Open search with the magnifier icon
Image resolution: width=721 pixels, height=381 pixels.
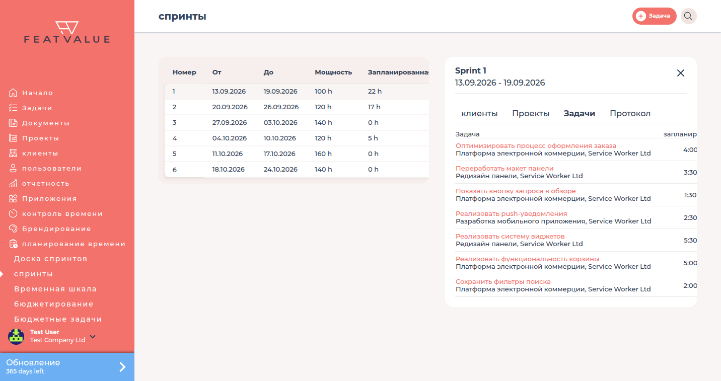coord(688,16)
